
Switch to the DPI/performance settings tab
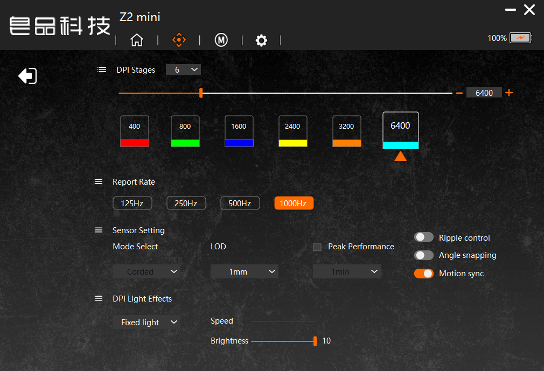(x=179, y=40)
